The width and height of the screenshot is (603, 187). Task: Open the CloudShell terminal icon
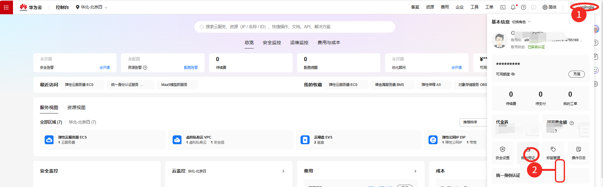[x=503, y=7]
